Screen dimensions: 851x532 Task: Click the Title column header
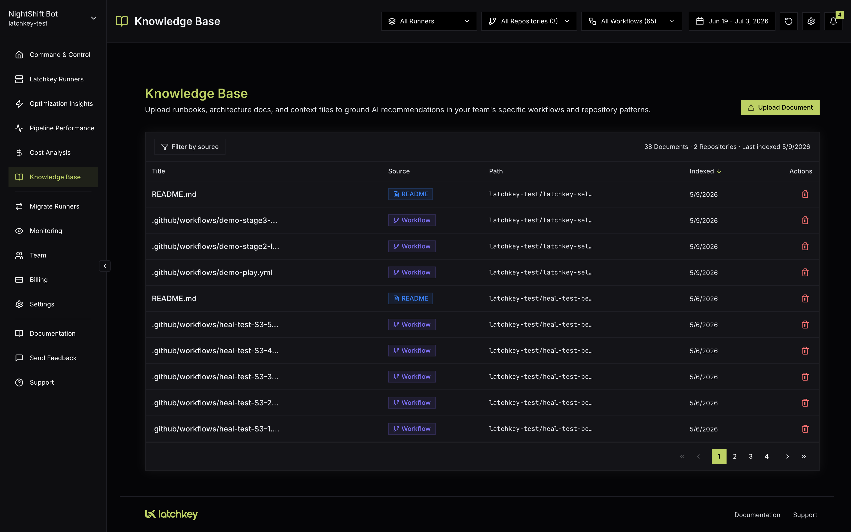tap(158, 171)
